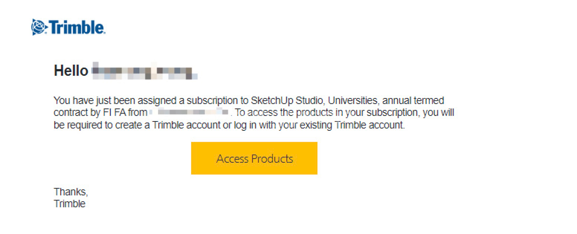Click "You have just been assigned" text
Screen dimensions: 577x234
coord(105,101)
